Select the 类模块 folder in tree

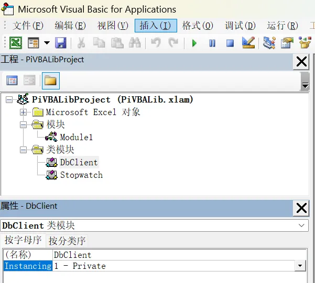click(x=60, y=150)
